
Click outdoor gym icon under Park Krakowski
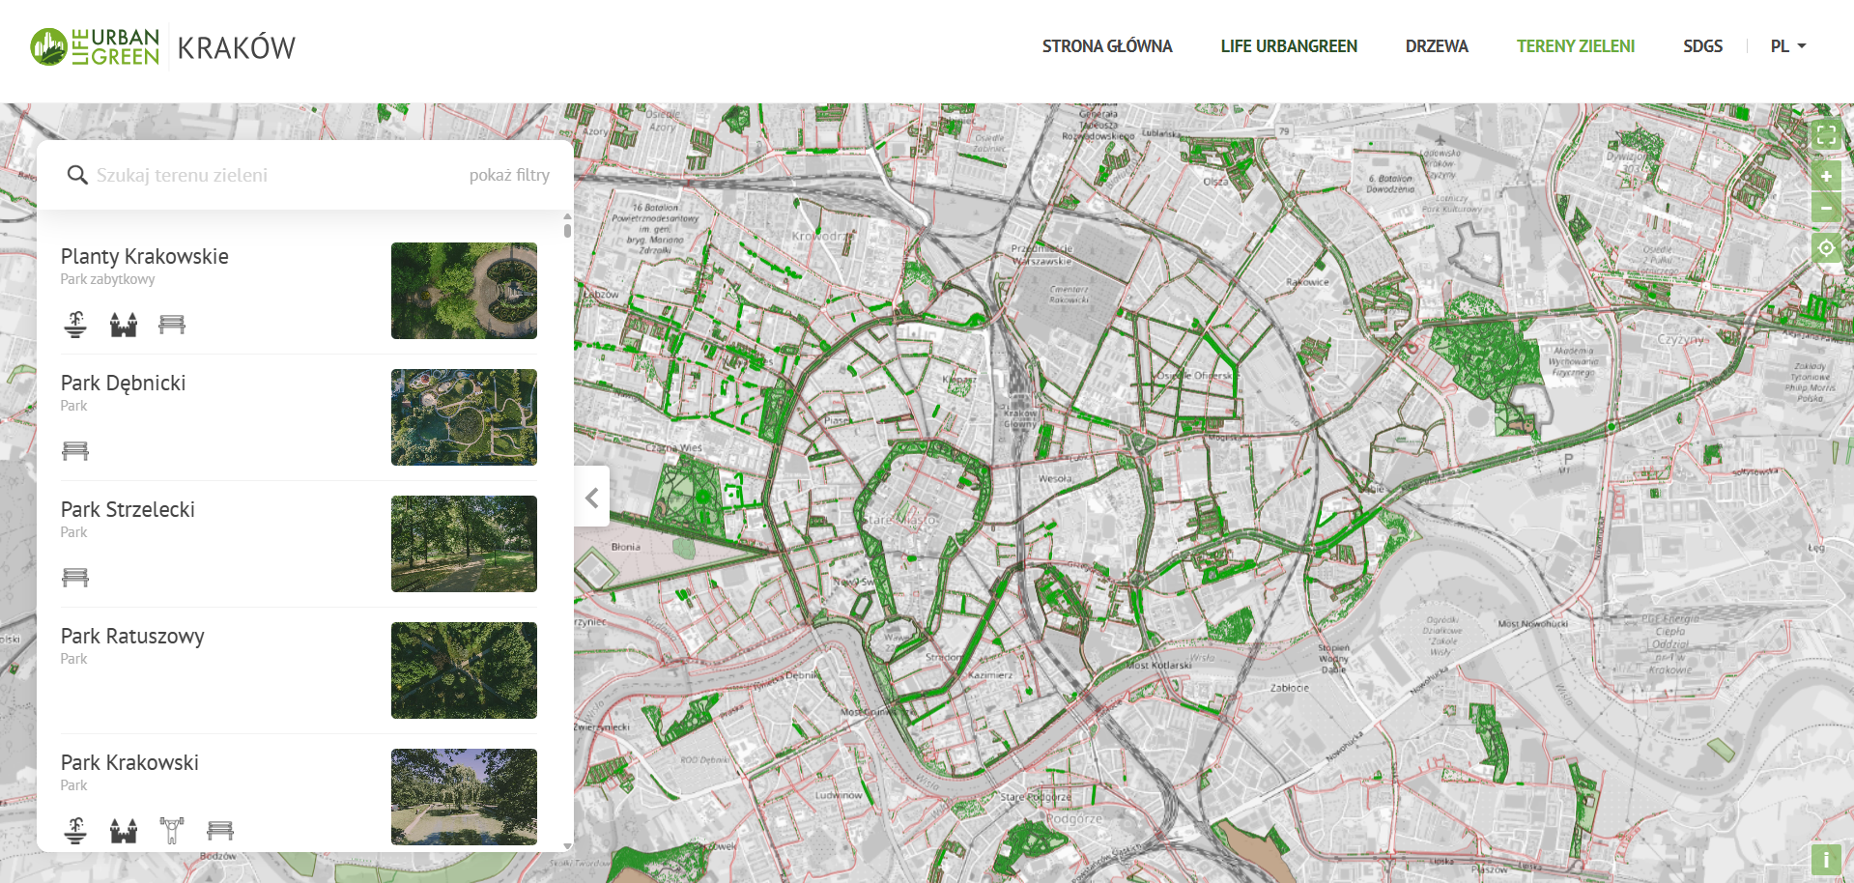[x=172, y=830]
